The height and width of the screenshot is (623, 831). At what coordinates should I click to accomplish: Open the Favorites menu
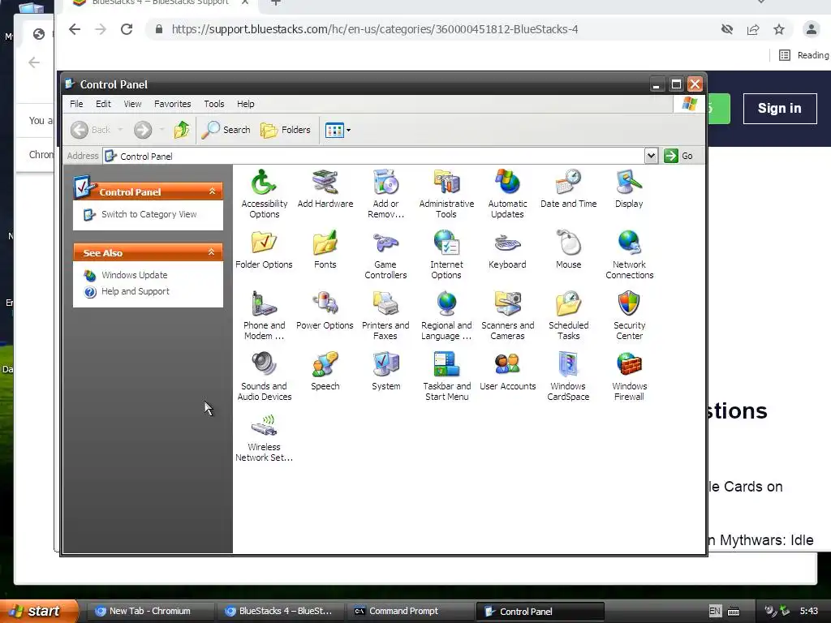tap(172, 104)
